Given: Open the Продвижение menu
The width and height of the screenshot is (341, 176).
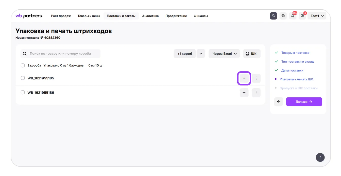Looking at the screenshot, I should click(176, 16).
